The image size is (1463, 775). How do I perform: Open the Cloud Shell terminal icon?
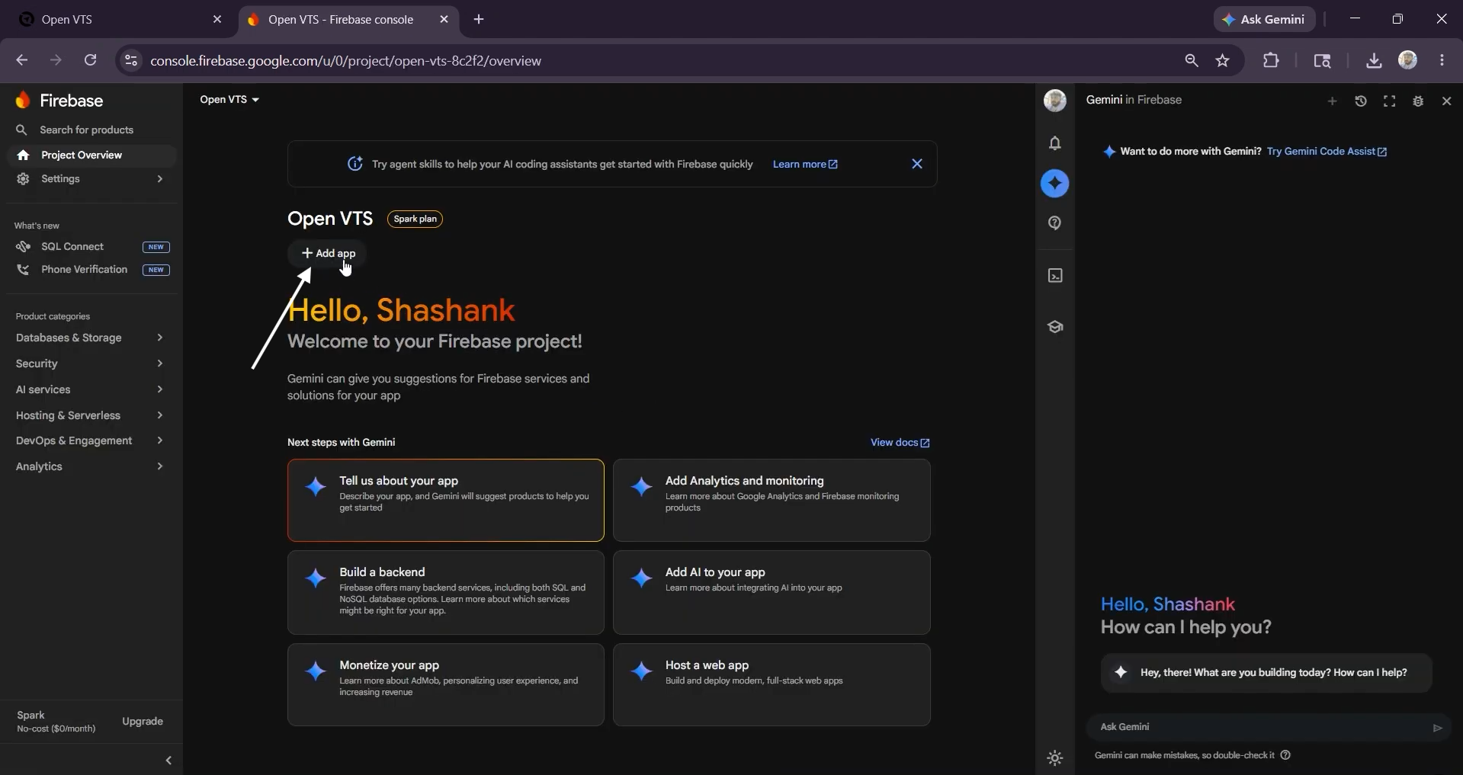[x=1055, y=276]
